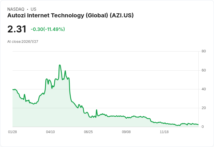Image resolution: width=214 pixels, height=147 pixels.
Task: Click the chart line's starting point at 01/28
Action: (x=13, y=89)
